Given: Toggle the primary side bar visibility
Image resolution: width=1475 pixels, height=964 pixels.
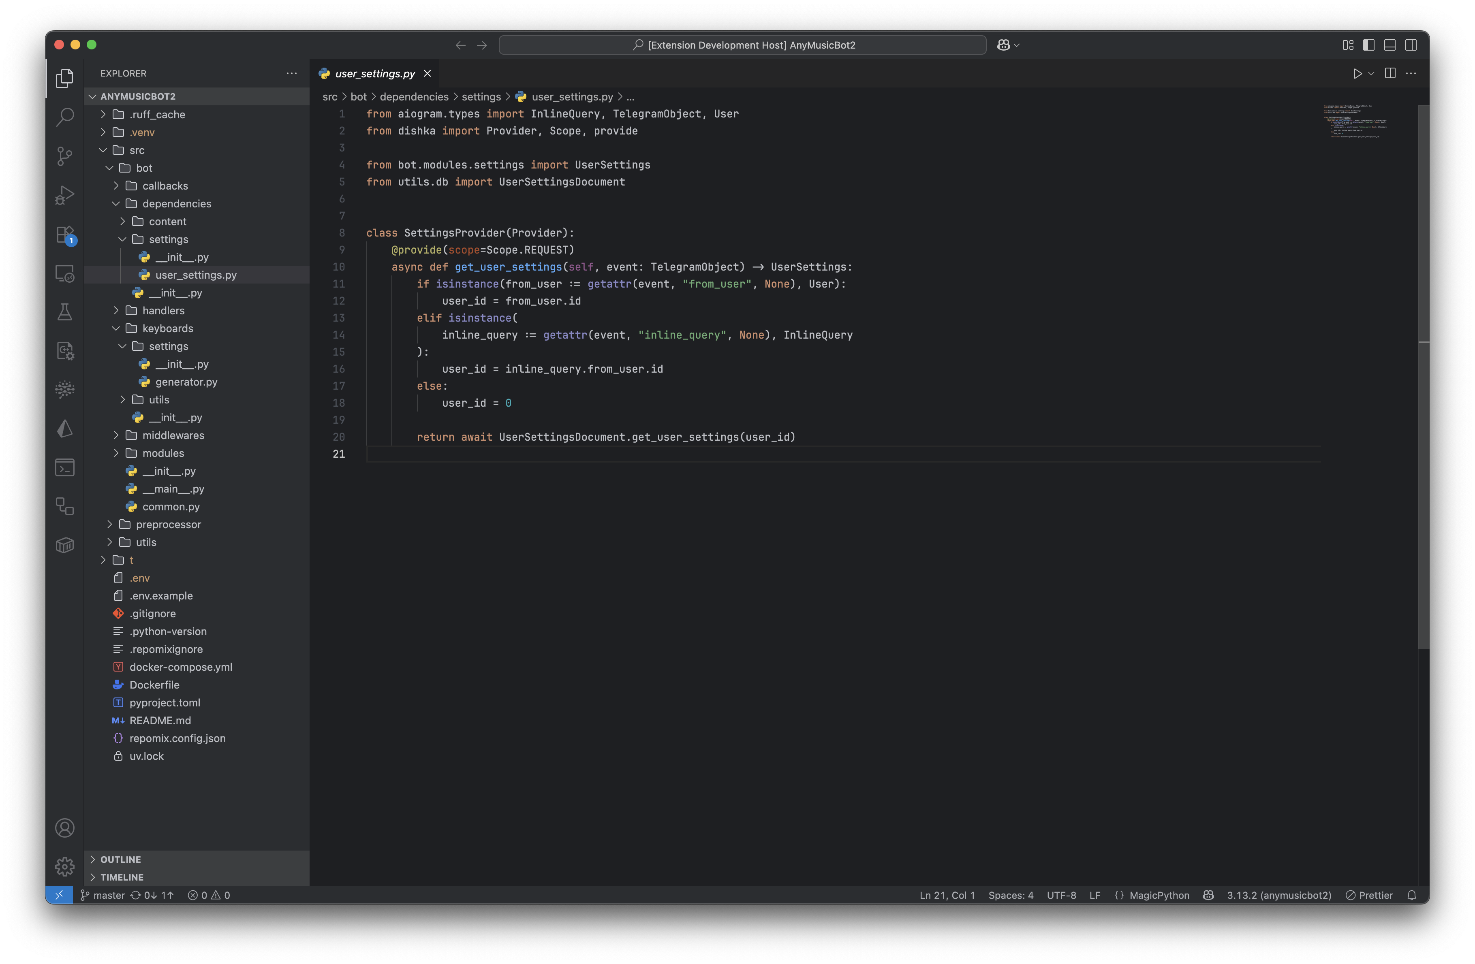Looking at the screenshot, I should (x=1369, y=45).
